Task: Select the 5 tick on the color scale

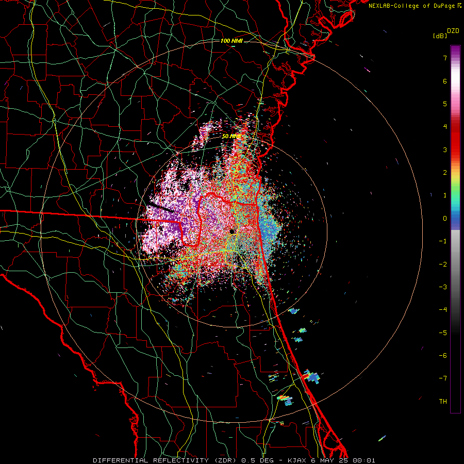Action: (445, 104)
